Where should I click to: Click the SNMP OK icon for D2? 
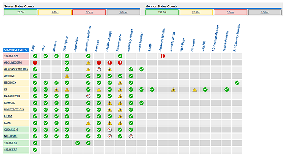(152, 90)
